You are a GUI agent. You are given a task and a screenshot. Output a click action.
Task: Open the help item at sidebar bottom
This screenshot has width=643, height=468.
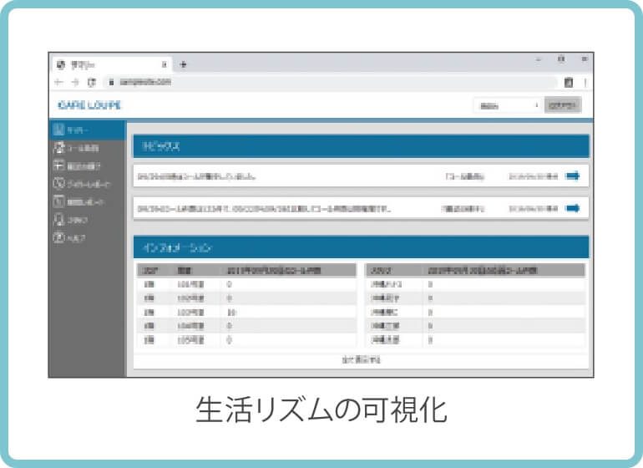[69, 238]
